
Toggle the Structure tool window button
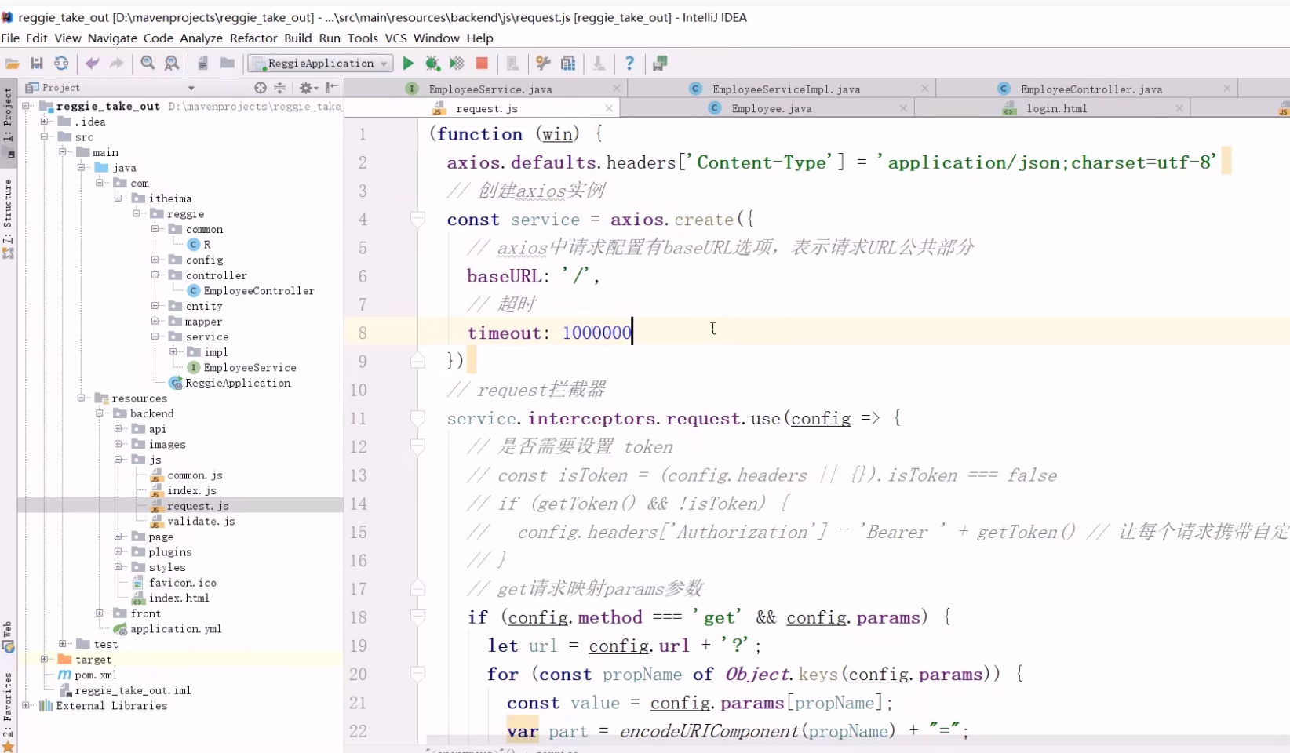tap(9, 220)
